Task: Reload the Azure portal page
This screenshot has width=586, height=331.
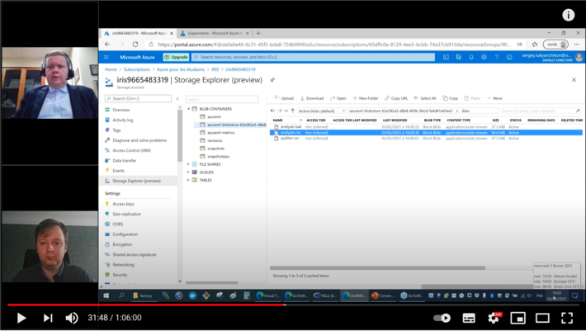Action: [135, 45]
